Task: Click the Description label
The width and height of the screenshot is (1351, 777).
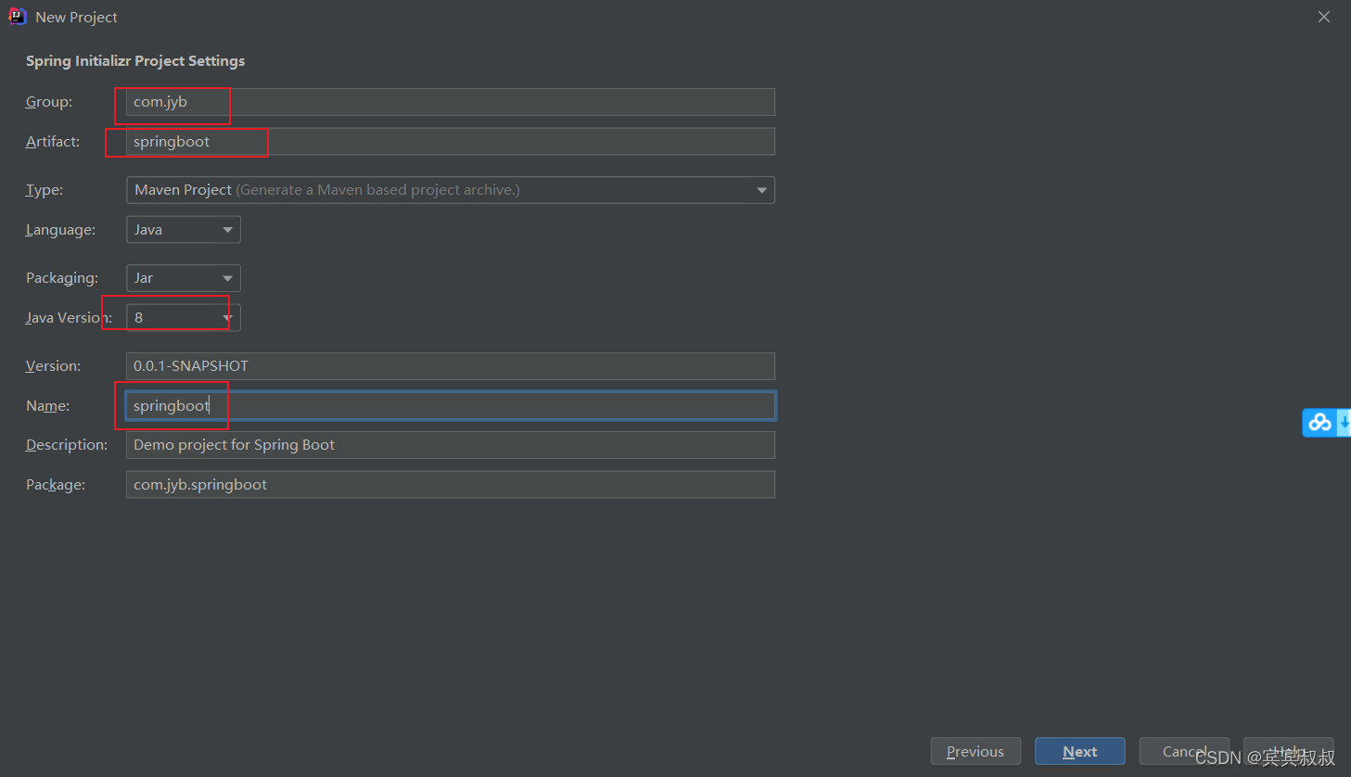Action: pos(67,445)
